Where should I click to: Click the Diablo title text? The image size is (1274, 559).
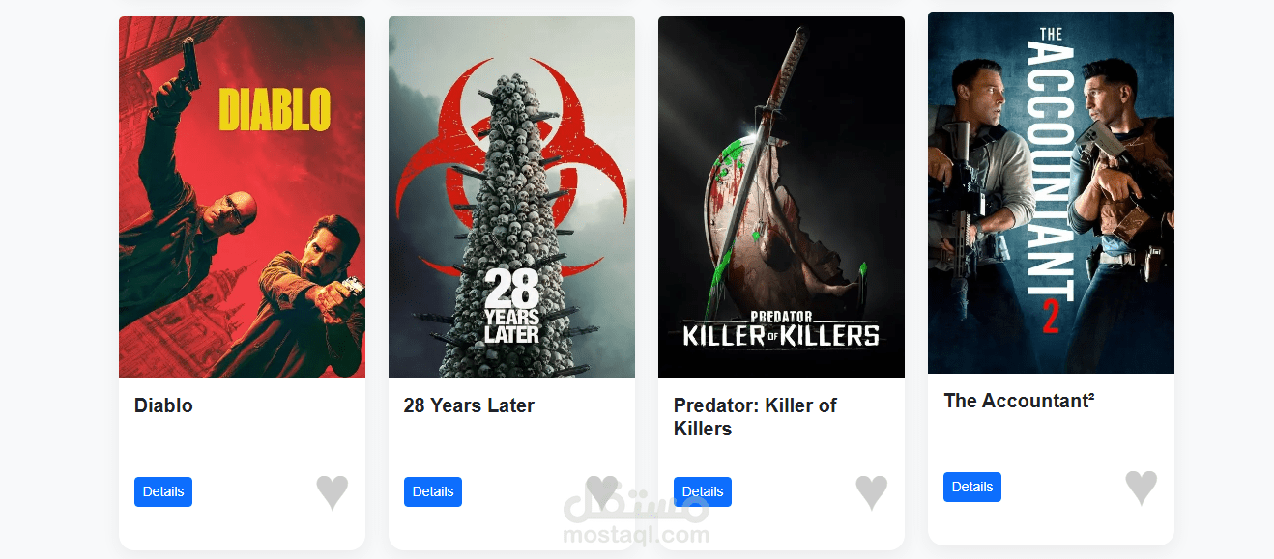click(163, 405)
